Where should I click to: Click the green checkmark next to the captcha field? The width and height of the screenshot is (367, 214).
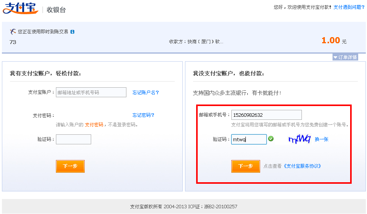click(x=271, y=139)
